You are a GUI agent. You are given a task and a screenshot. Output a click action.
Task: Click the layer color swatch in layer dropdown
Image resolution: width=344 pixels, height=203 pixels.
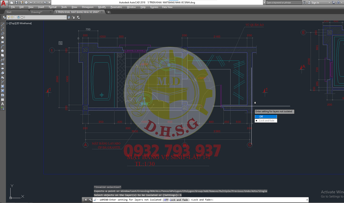(22, 17)
